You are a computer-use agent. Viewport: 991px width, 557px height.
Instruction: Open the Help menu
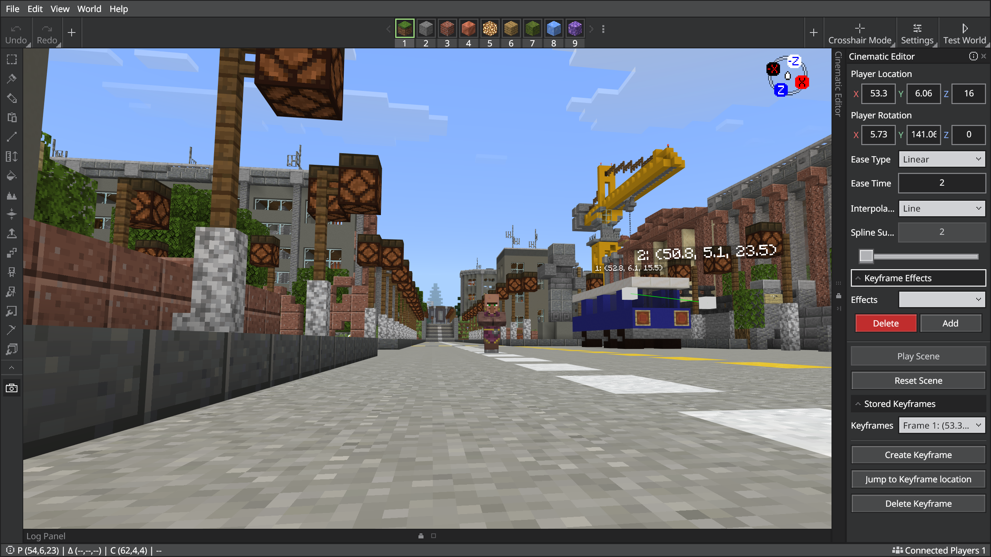[118, 9]
